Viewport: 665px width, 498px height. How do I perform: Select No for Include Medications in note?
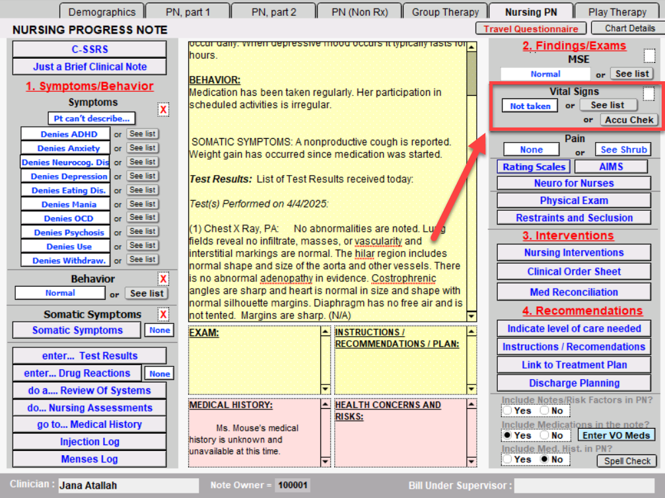point(544,435)
